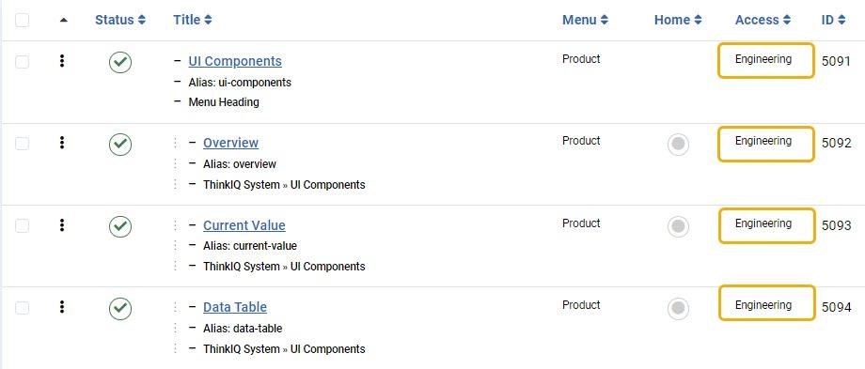The width and height of the screenshot is (865, 369).
Task: Set Overview as home using grey circle
Action: point(679,145)
